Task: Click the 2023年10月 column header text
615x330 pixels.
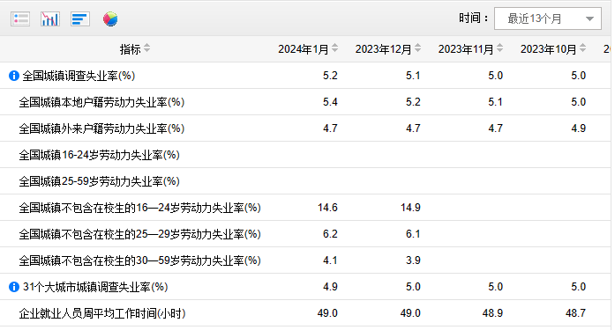Action: tap(548, 49)
